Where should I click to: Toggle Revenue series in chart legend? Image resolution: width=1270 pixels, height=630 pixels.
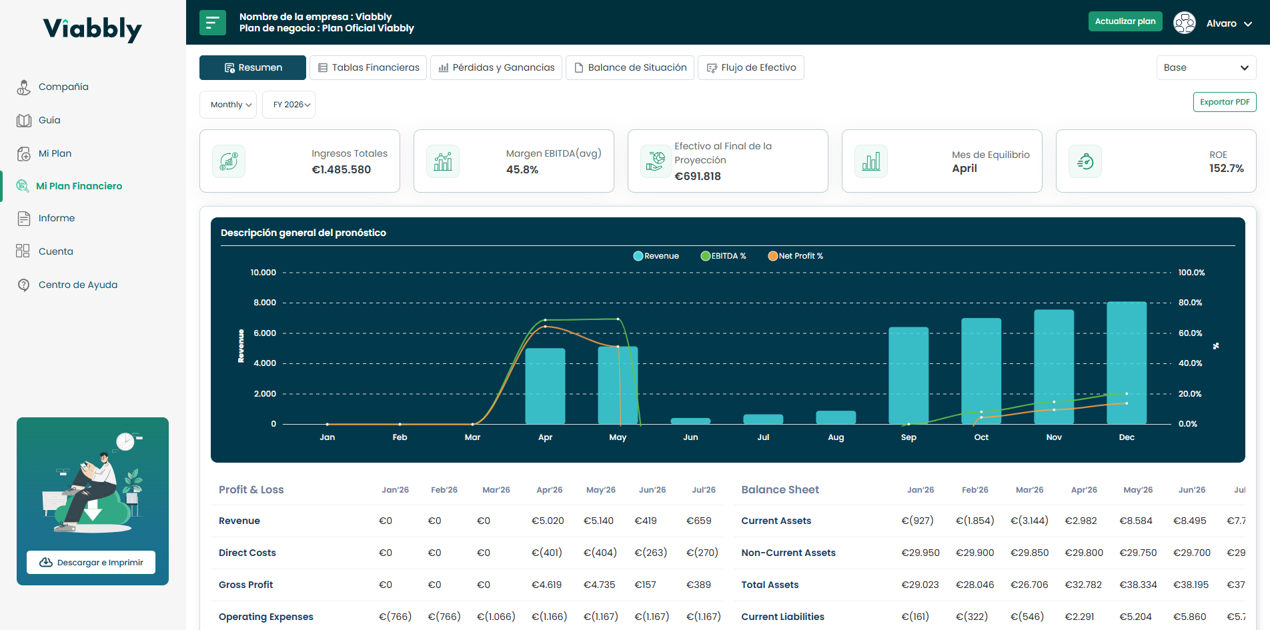pyautogui.click(x=656, y=256)
